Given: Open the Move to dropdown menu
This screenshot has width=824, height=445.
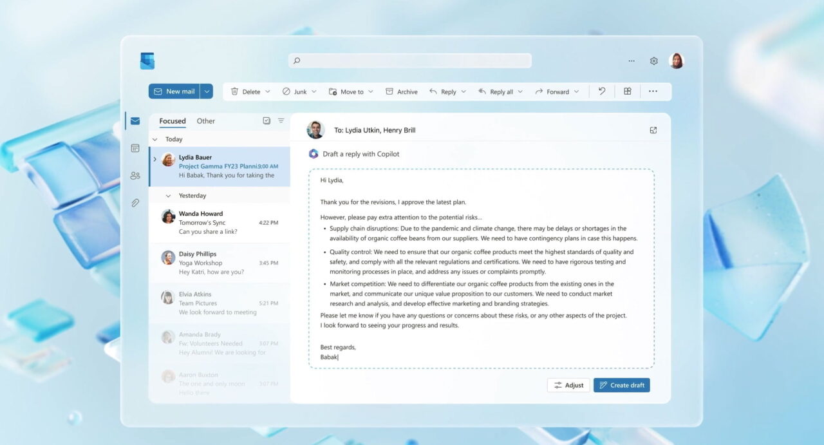Looking at the screenshot, I should coord(372,91).
